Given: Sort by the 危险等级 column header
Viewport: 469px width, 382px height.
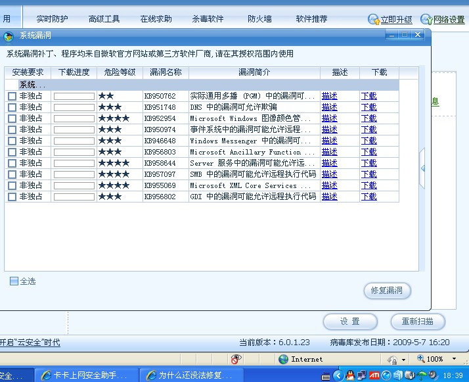Looking at the screenshot, I should (x=120, y=73).
